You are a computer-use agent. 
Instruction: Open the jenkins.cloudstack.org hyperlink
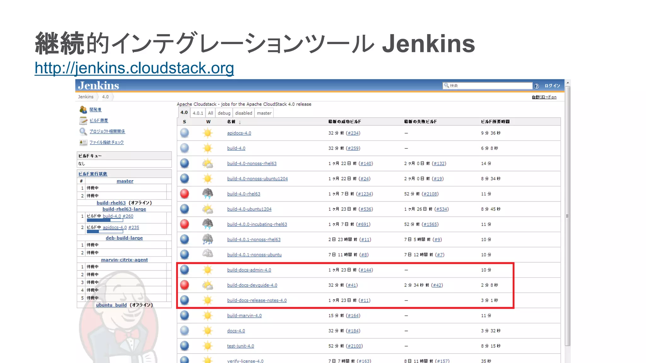pyautogui.click(x=134, y=68)
